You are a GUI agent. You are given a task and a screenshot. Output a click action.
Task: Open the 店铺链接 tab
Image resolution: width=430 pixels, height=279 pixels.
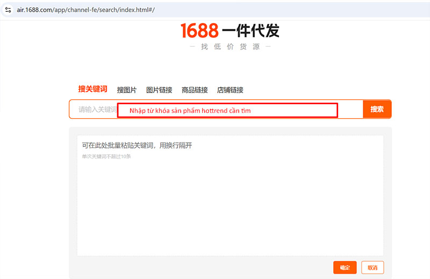230,90
